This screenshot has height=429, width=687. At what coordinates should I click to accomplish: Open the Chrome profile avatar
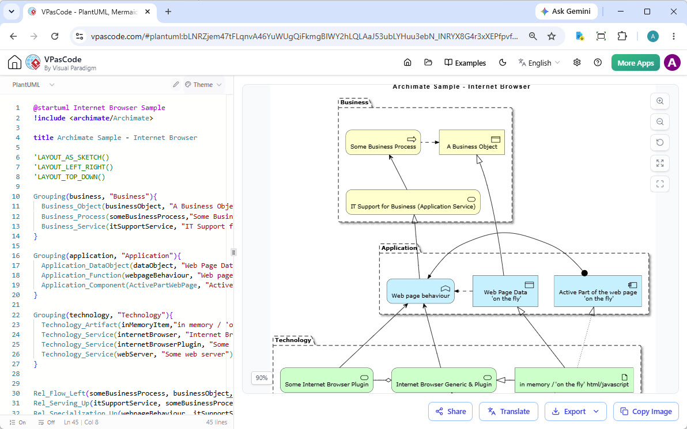pos(653,36)
